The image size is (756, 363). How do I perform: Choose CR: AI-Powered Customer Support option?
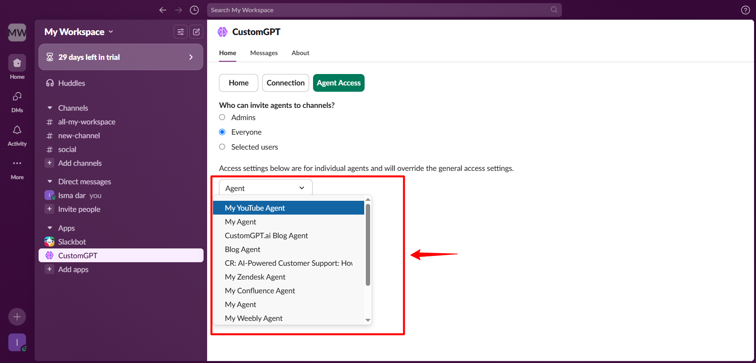click(x=289, y=263)
